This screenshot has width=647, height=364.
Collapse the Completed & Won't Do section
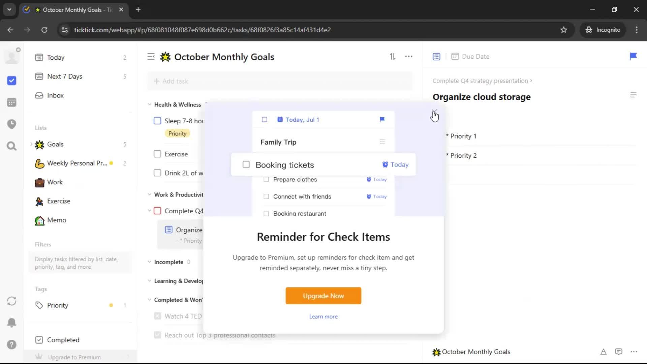[x=150, y=300]
